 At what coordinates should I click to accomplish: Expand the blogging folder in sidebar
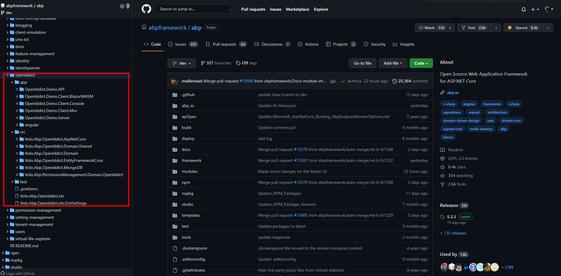7,25
